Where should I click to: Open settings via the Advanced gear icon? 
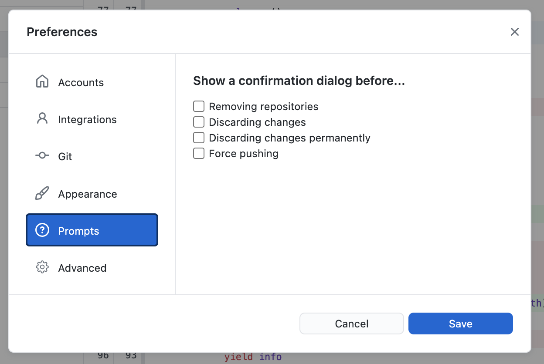(x=42, y=268)
